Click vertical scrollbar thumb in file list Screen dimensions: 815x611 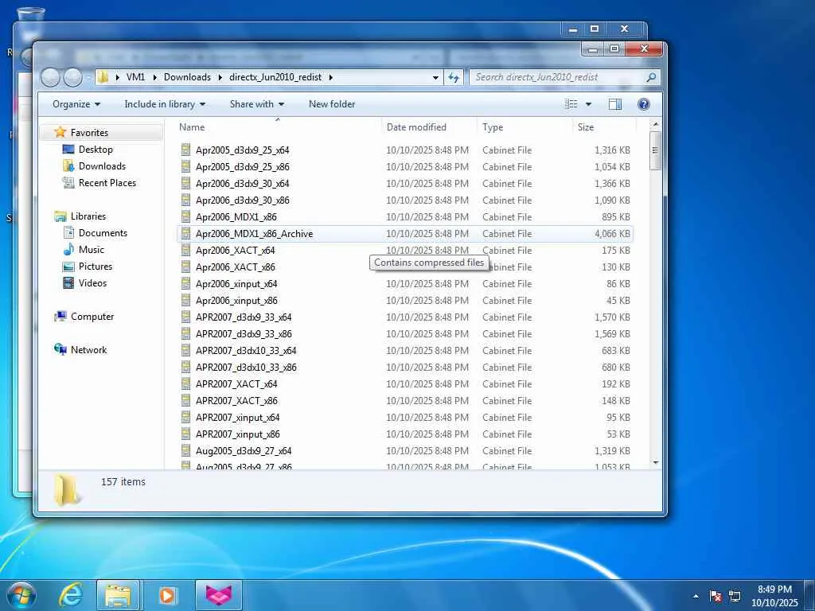coord(656,150)
